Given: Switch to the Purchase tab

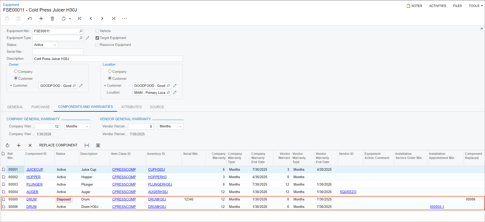Looking at the screenshot, I should tap(41, 107).
